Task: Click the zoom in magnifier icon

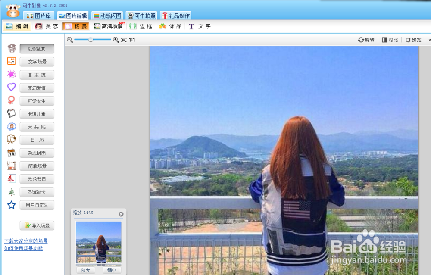Action: [116, 40]
